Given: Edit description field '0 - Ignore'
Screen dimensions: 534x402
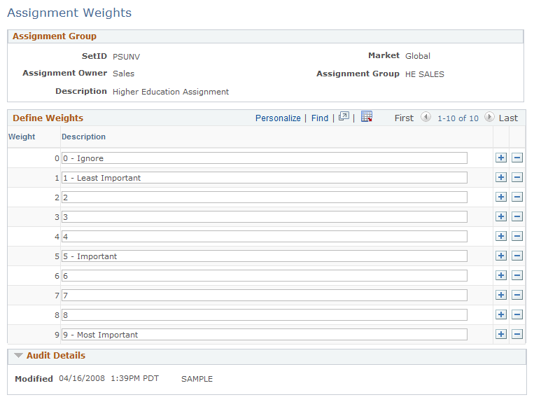Looking at the screenshot, I should click(x=265, y=158).
